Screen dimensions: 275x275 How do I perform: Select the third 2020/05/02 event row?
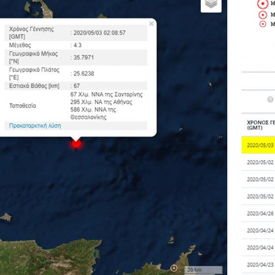click(258, 196)
